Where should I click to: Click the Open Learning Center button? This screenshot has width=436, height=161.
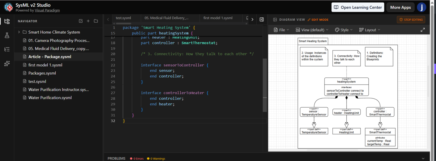click(358, 7)
